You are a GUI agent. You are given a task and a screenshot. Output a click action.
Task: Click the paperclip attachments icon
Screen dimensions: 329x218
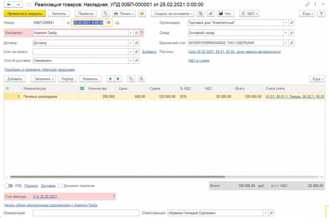coord(210,13)
